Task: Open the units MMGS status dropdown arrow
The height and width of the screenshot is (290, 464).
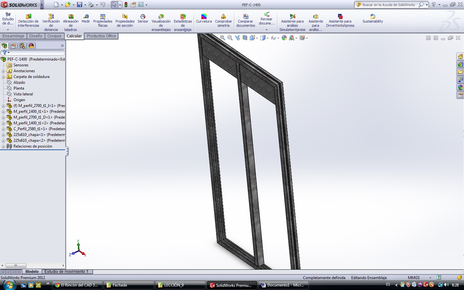Action: (x=430, y=277)
